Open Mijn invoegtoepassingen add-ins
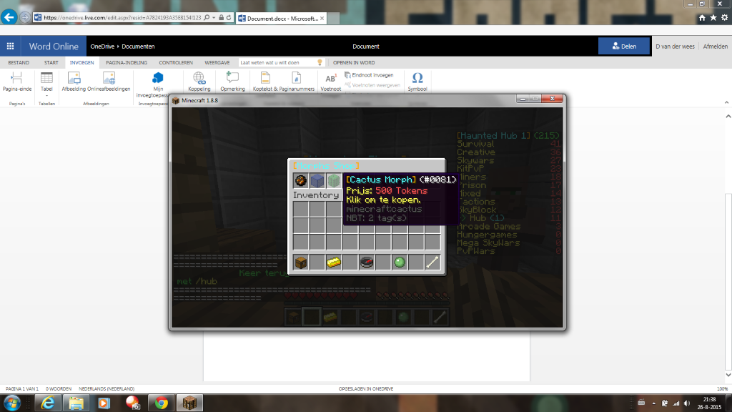The width and height of the screenshot is (732, 412). point(157,84)
